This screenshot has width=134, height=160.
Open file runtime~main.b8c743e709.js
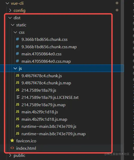(x=49, y=127)
